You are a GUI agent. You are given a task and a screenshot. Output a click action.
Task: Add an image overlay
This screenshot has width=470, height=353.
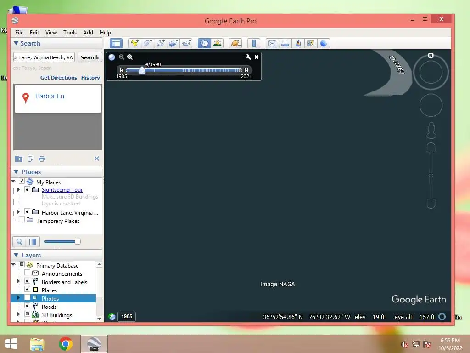[173, 43]
